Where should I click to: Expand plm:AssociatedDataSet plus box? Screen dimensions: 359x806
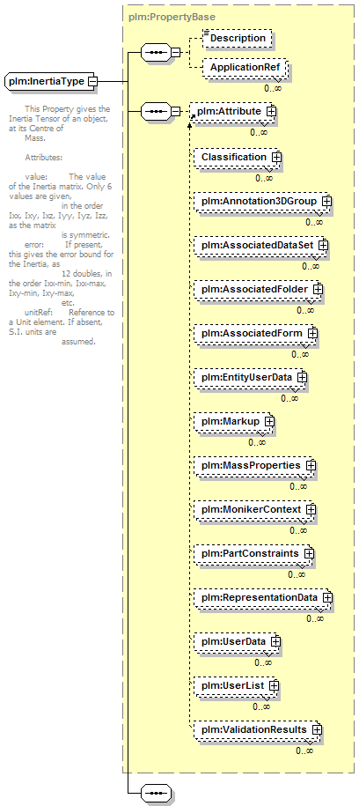(x=323, y=246)
